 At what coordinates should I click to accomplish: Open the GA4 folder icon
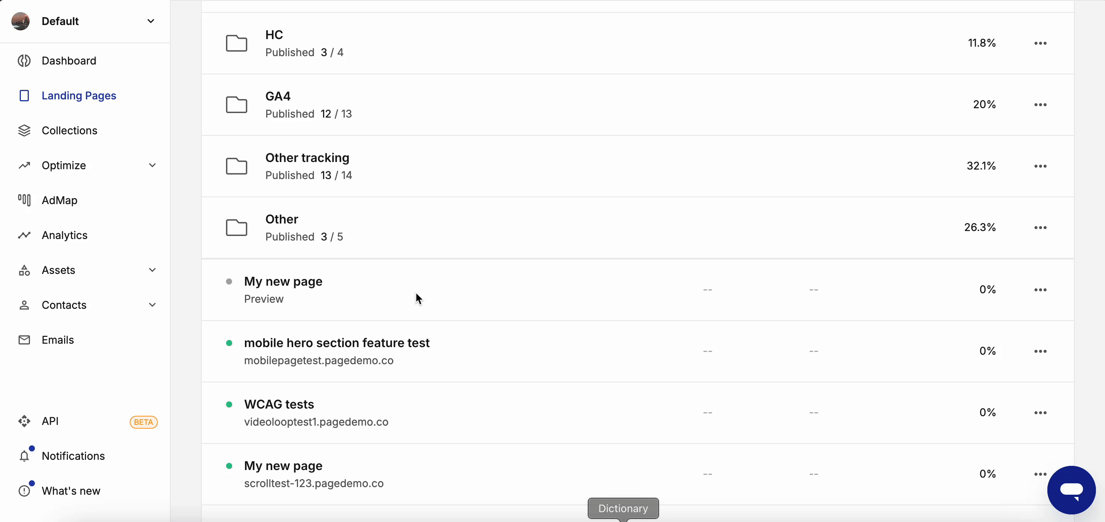coord(237,104)
